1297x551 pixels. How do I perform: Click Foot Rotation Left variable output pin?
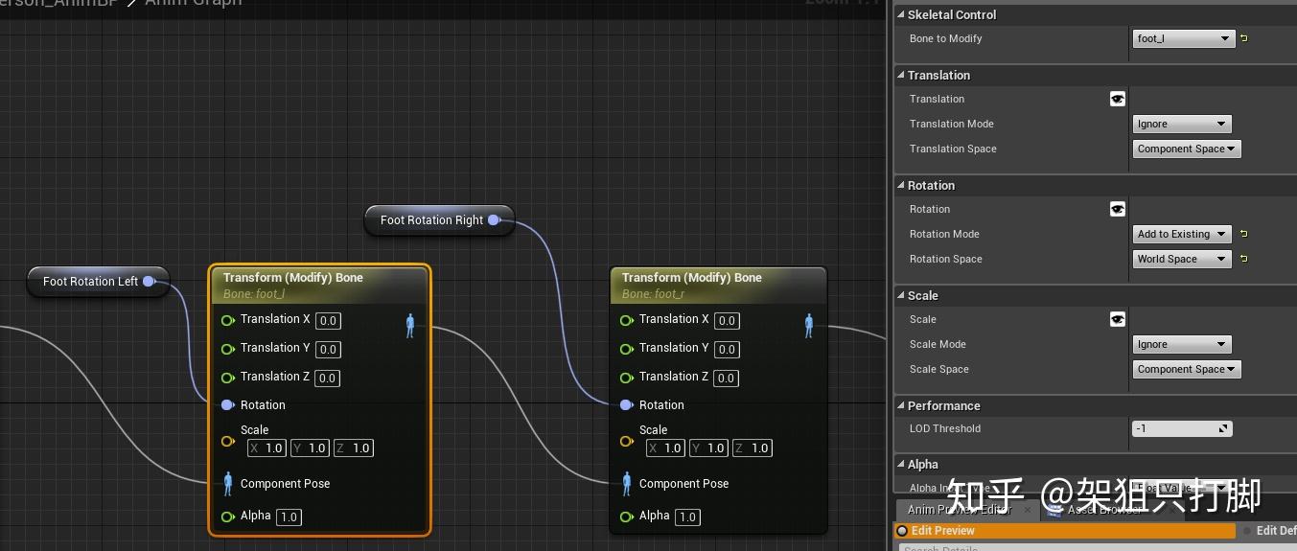coord(149,282)
